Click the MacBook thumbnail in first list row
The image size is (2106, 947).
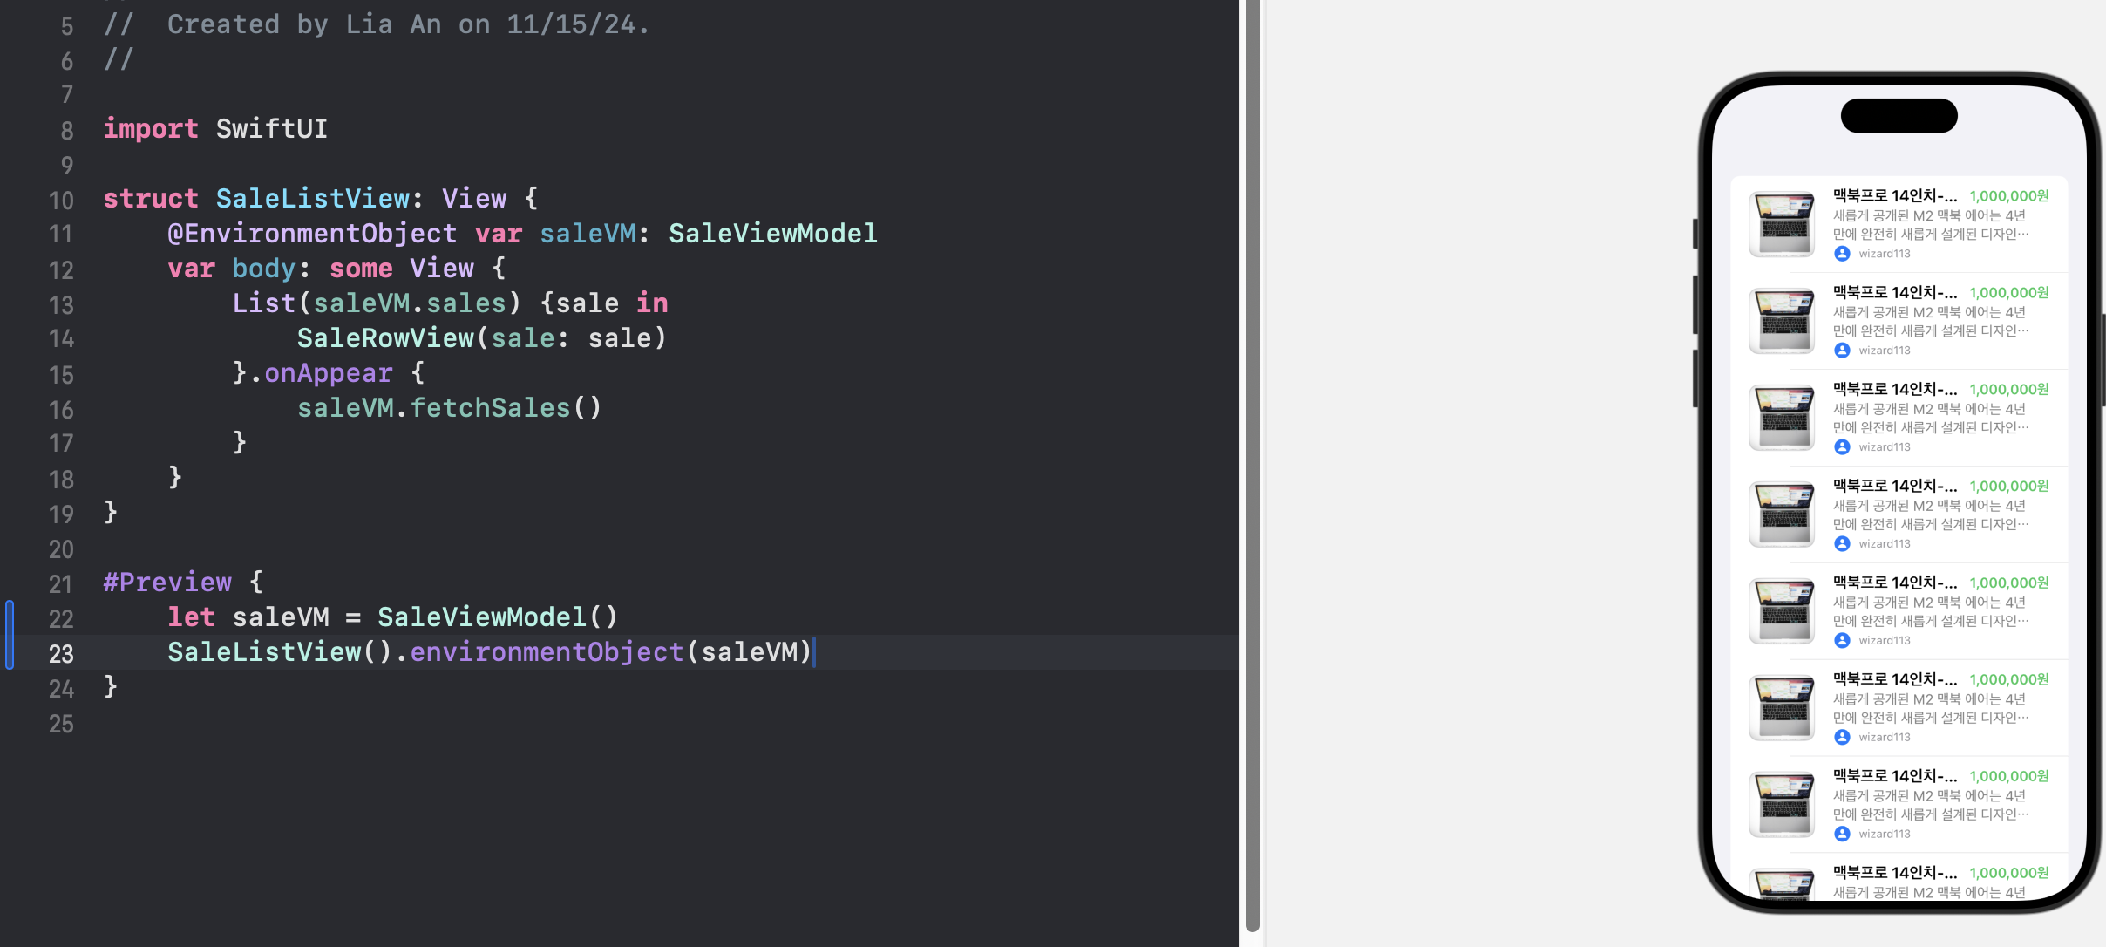coord(1782,224)
